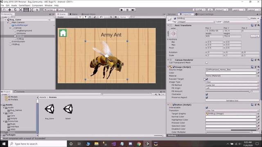Toggle the Interactable checkbox
262x147 pixels.
[207, 107]
